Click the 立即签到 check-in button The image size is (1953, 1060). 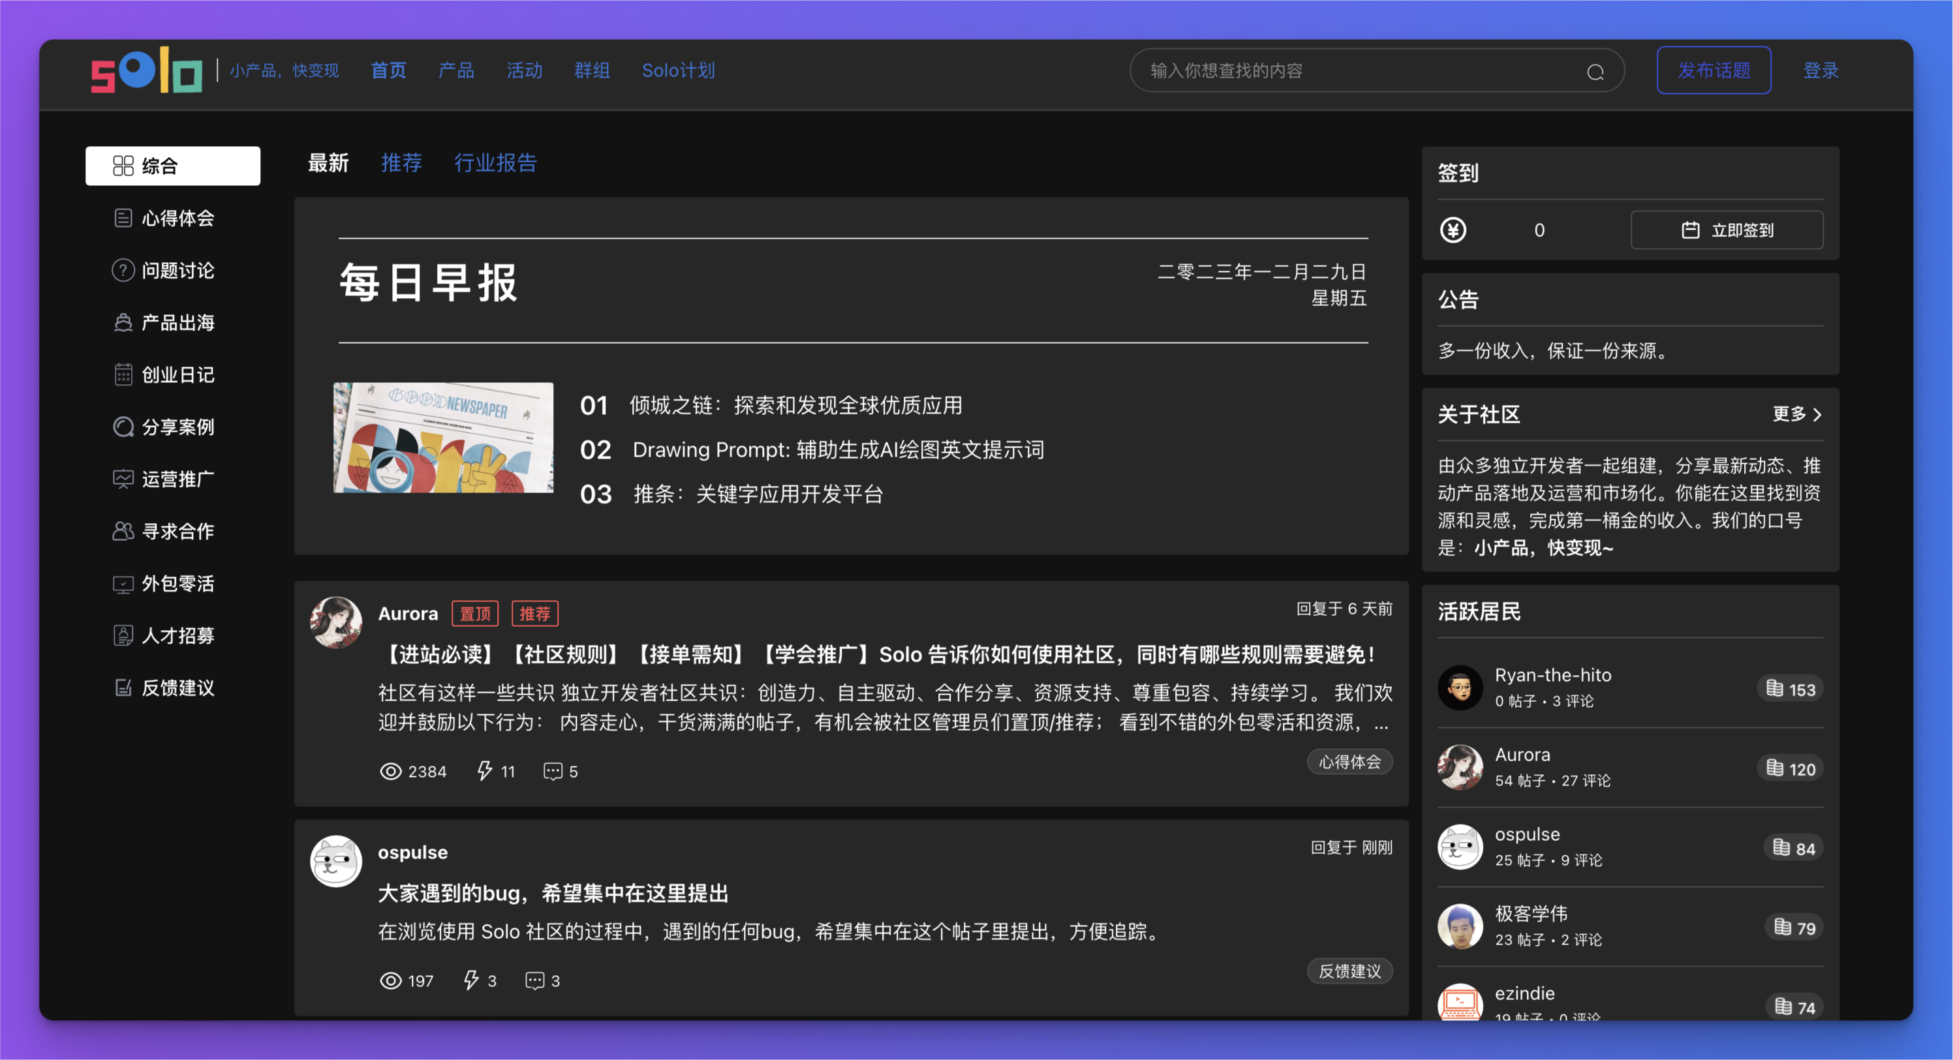pos(1727,230)
